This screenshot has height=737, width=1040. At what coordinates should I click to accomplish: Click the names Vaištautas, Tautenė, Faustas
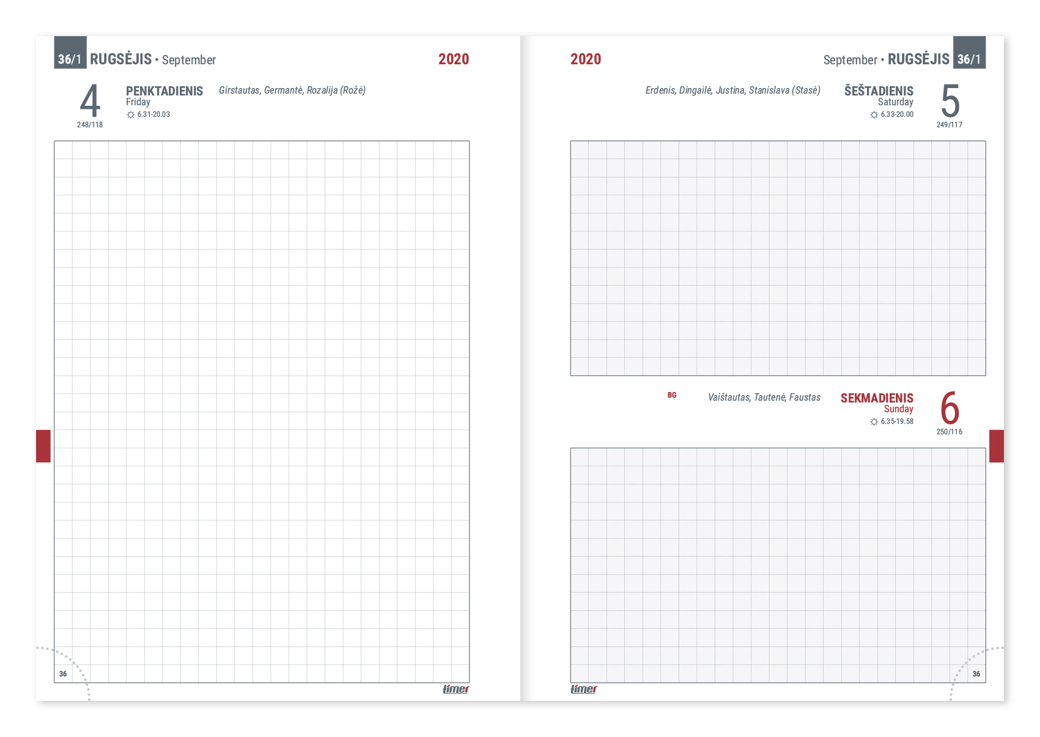764,398
